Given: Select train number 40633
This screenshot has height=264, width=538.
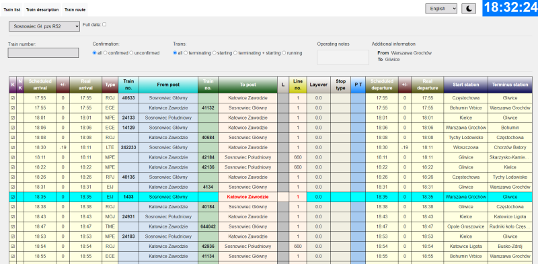Looking at the screenshot, I should (128, 98).
